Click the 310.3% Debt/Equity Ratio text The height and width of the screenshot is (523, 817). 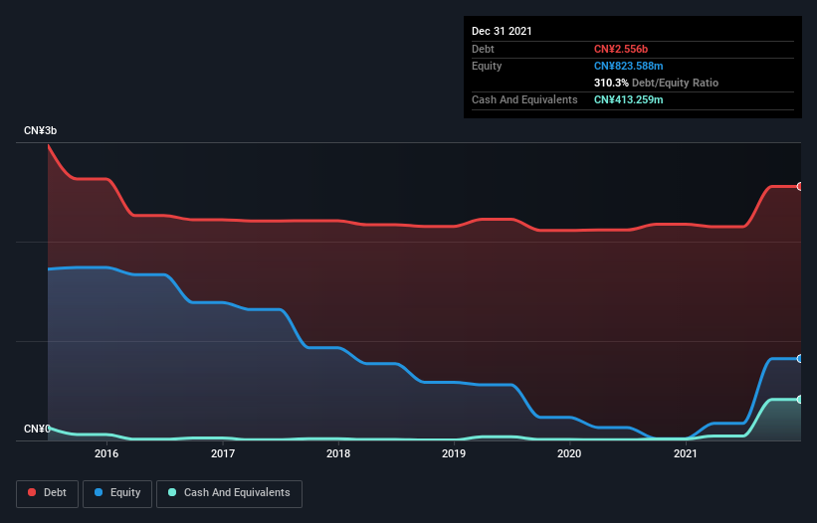click(x=656, y=83)
